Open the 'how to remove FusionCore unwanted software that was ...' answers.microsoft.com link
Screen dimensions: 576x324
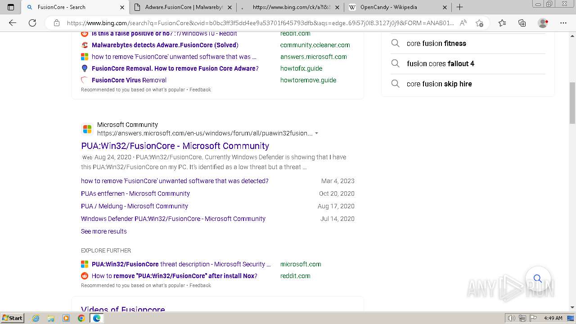point(174,57)
